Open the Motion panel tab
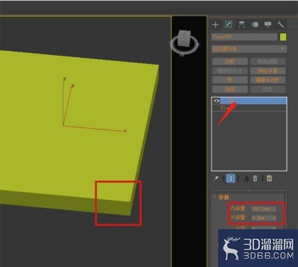This screenshot has height=267, width=298. tap(255, 25)
